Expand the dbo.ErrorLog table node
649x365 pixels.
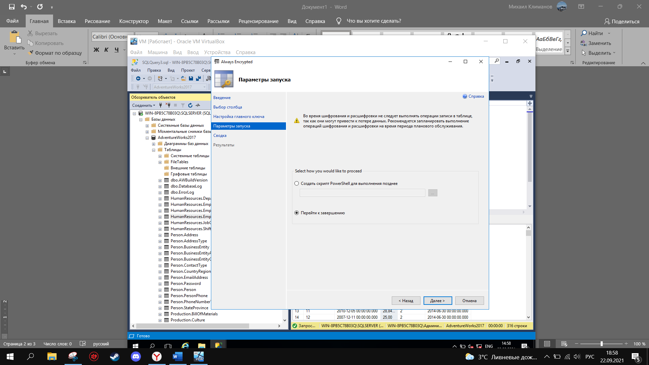click(160, 193)
